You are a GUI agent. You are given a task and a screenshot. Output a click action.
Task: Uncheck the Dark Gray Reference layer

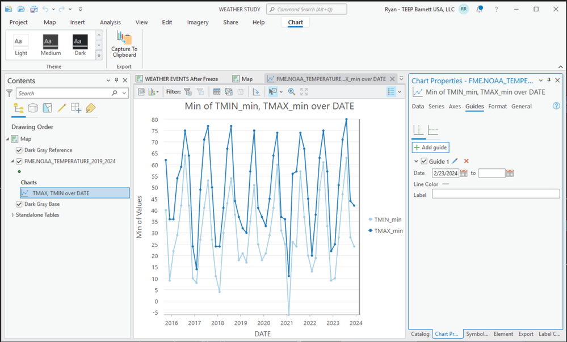click(x=19, y=150)
